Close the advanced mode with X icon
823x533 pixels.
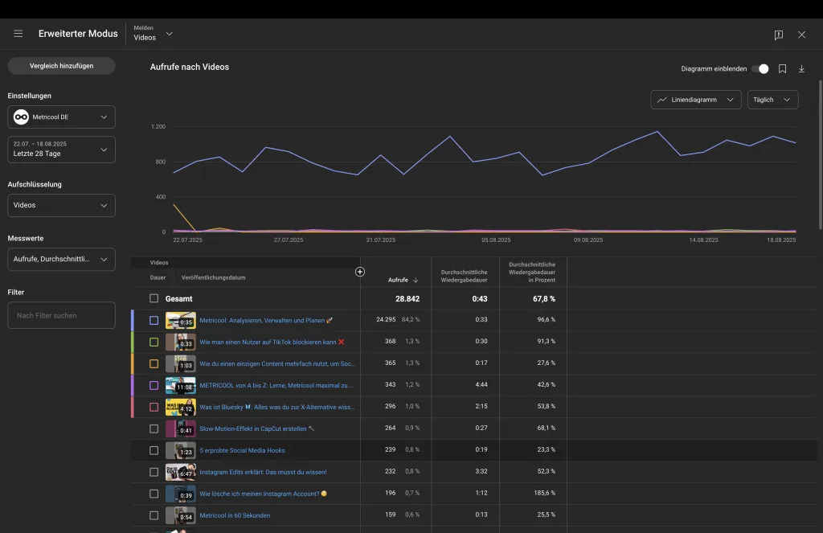click(x=801, y=35)
